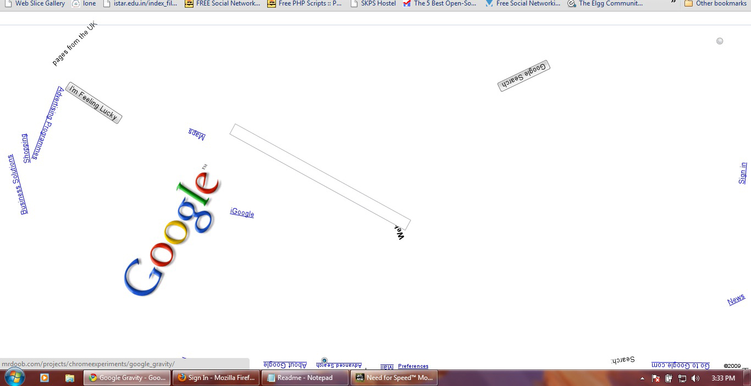The height and width of the screenshot is (386, 751).
Task: Open the Free PHP Scripts bookmark
Action: pyautogui.click(x=305, y=3)
